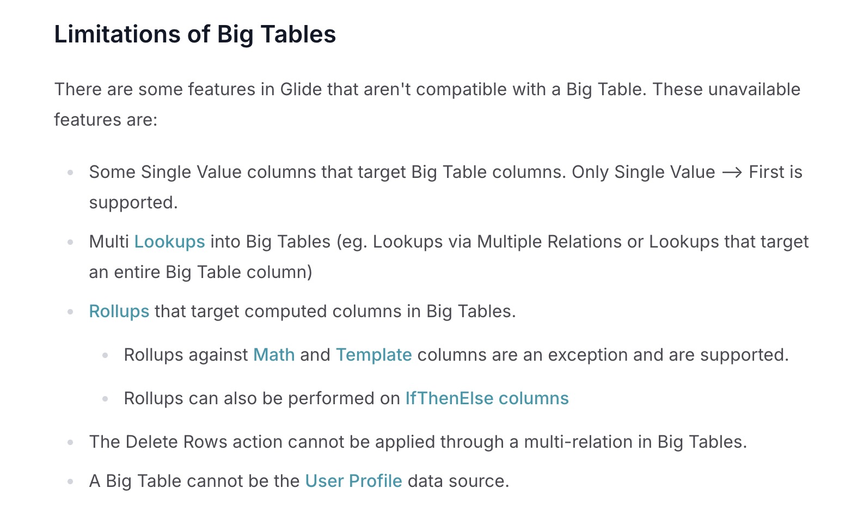Follow the Math column link
This screenshot has height=531, width=845.
pyautogui.click(x=274, y=354)
